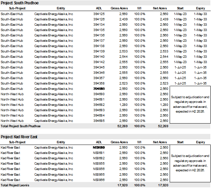
Task: Click the redacted ADL cell in Kad River East table
Action: tap(99, 148)
